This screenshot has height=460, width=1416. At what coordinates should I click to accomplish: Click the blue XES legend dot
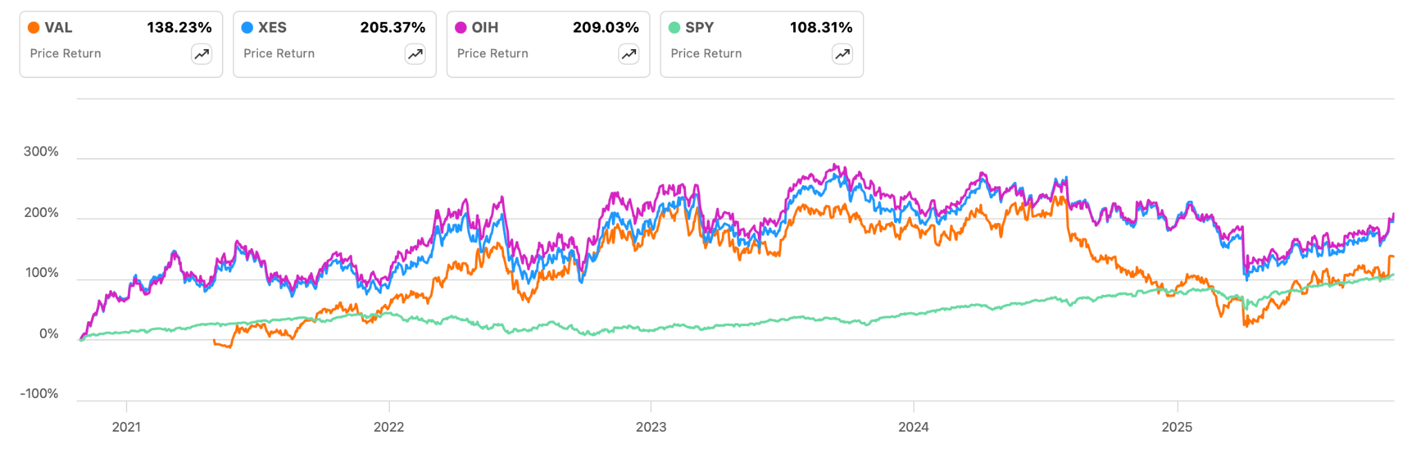248,28
